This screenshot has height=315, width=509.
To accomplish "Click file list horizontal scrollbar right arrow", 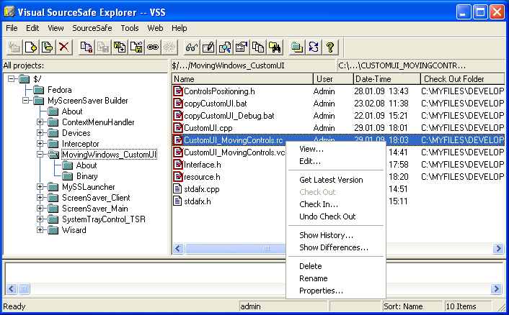I will 498,248.
